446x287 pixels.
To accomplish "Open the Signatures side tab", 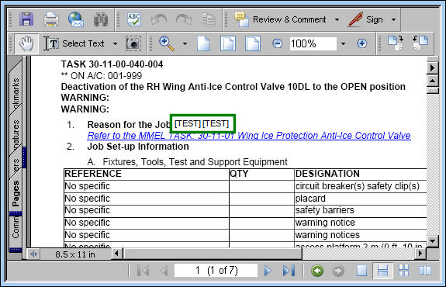I will 16,136.
